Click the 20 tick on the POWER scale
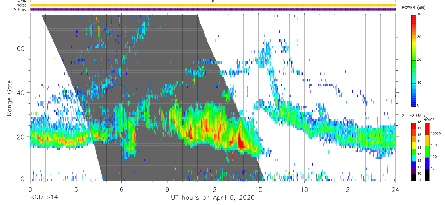 tap(420, 60)
